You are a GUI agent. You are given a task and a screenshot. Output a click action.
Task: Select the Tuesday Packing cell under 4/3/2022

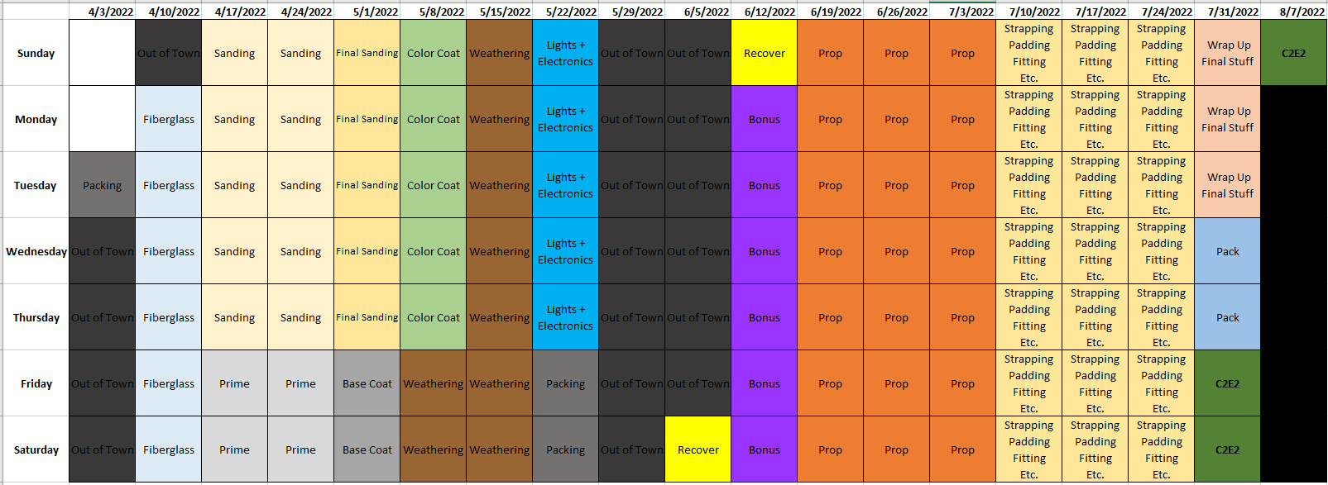[102, 185]
